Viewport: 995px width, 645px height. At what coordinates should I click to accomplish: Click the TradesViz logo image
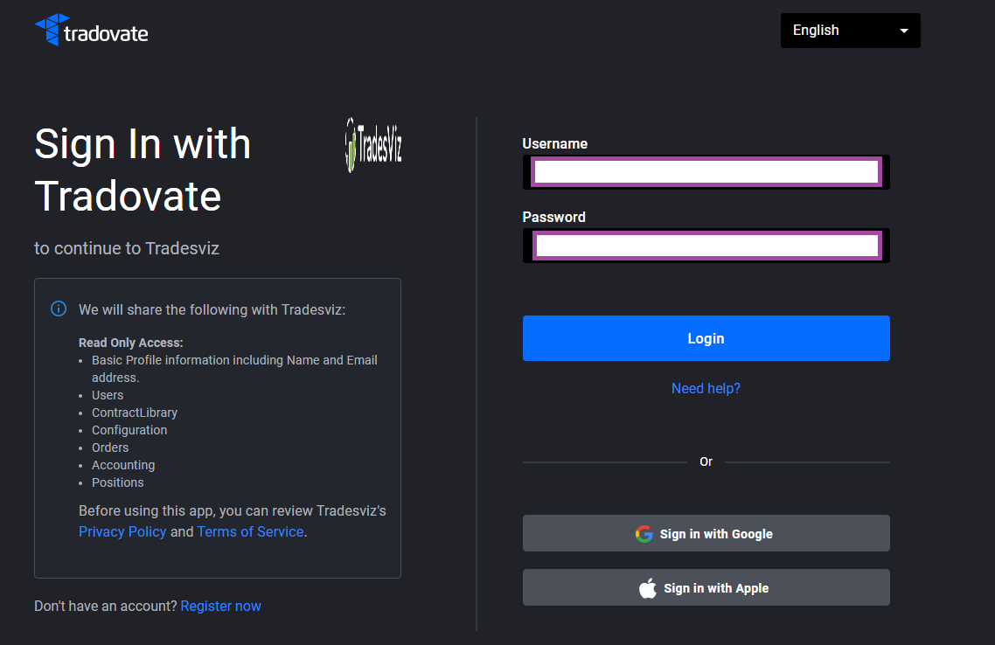[373, 145]
